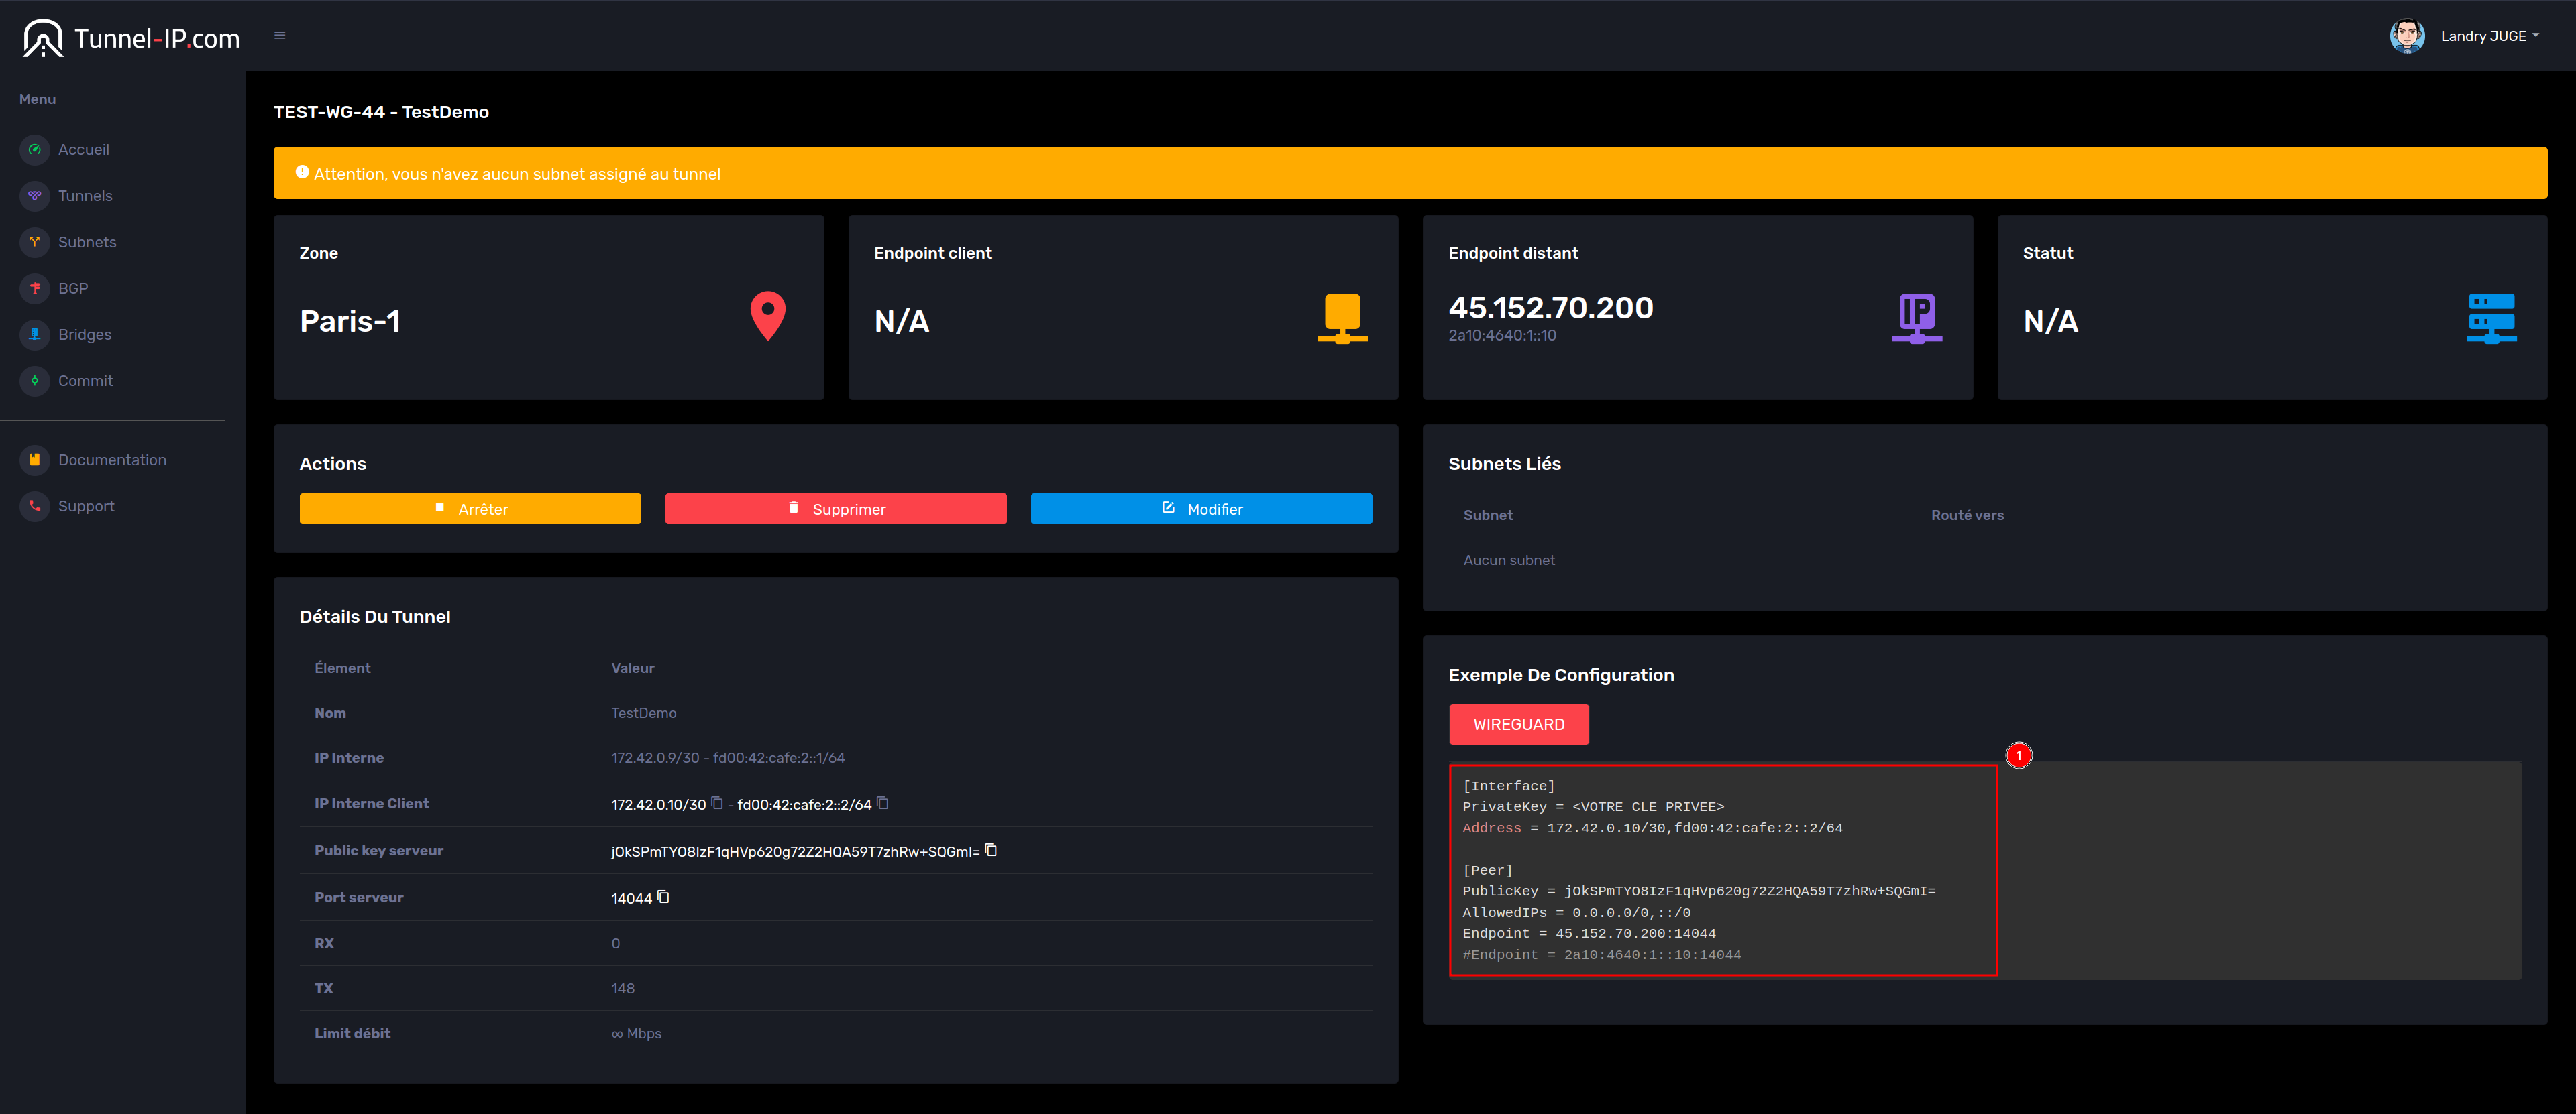The width and height of the screenshot is (2576, 1114).
Task: Open the Documentation link in sidebar
Action: point(112,460)
